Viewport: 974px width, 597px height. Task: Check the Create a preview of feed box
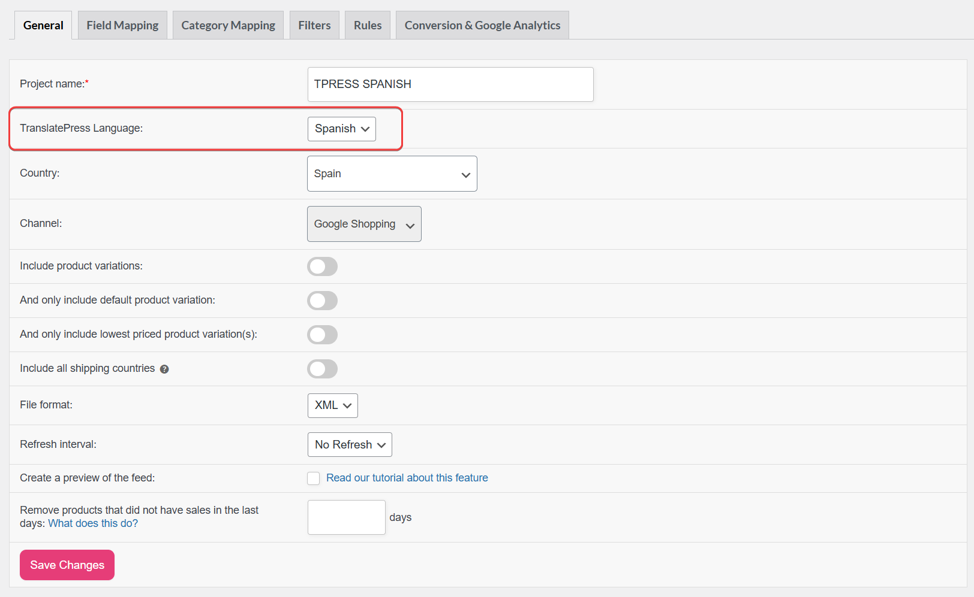pos(314,478)
